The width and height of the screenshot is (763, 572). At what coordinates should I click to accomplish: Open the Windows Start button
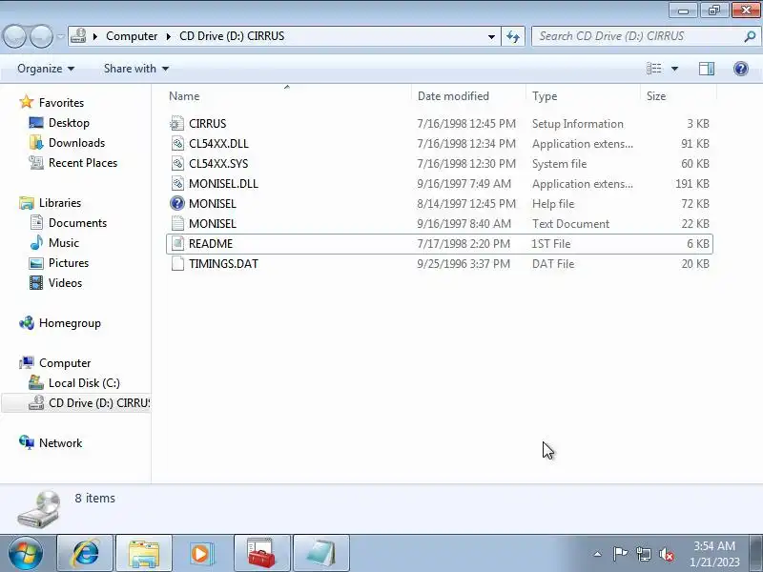coord(25,554)
